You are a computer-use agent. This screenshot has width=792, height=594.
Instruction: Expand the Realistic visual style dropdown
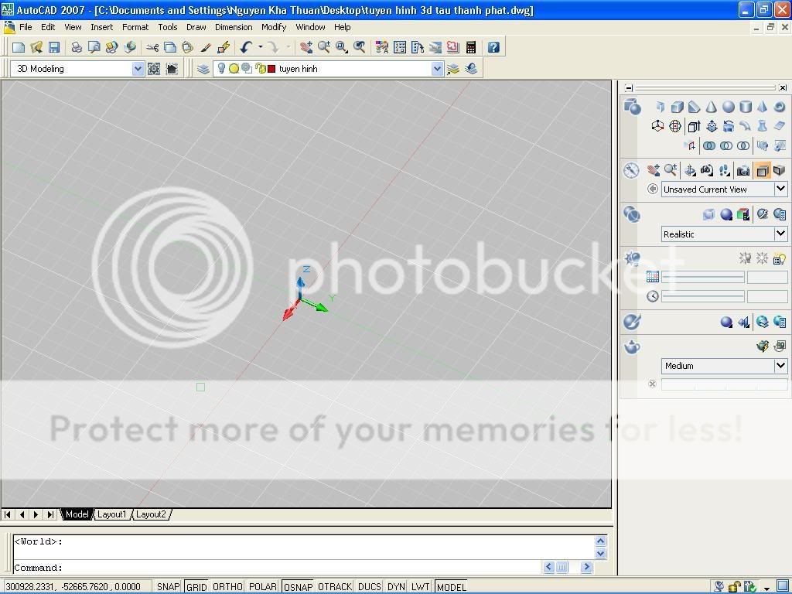tap(781, 234)
